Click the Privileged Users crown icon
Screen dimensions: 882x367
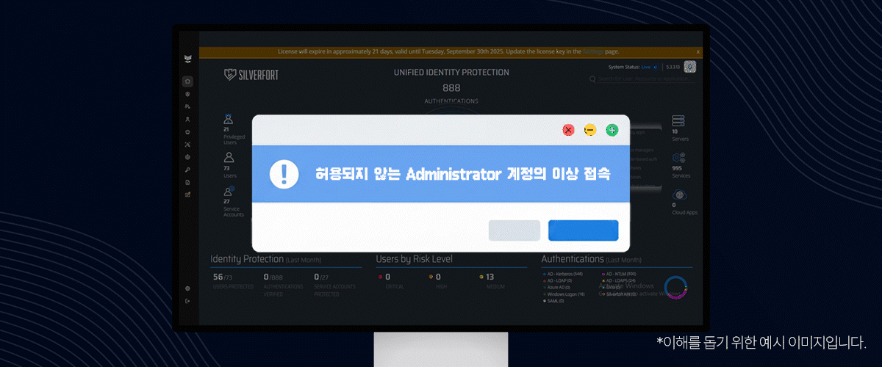[x=229, y=119]
